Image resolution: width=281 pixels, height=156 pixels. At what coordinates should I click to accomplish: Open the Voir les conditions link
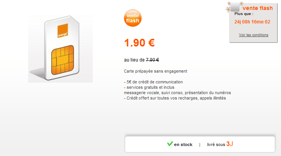253,35
